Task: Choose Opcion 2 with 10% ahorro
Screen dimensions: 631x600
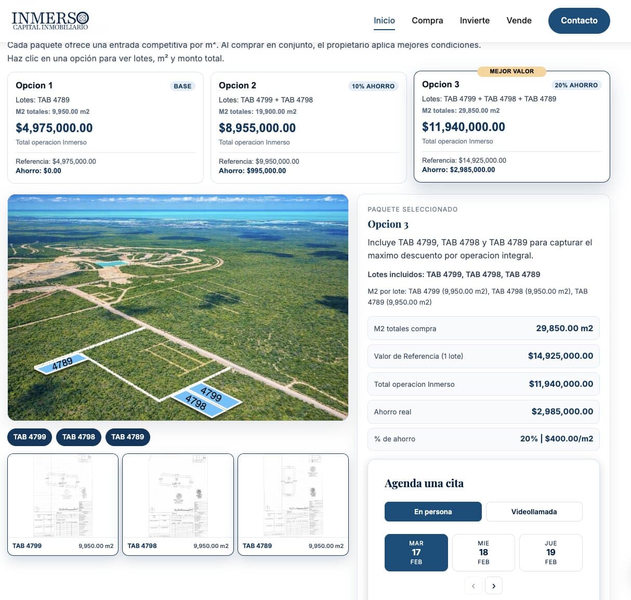Action: (x=308, y=127)
